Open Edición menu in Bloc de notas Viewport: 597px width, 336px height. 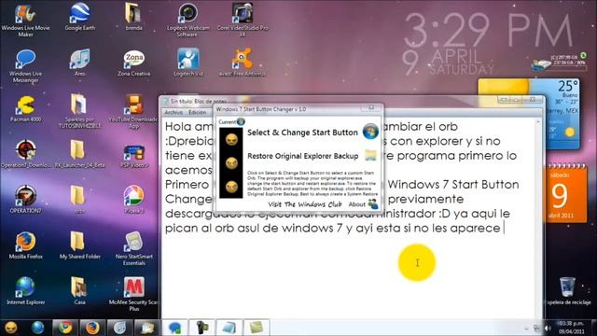coord(197,112)
